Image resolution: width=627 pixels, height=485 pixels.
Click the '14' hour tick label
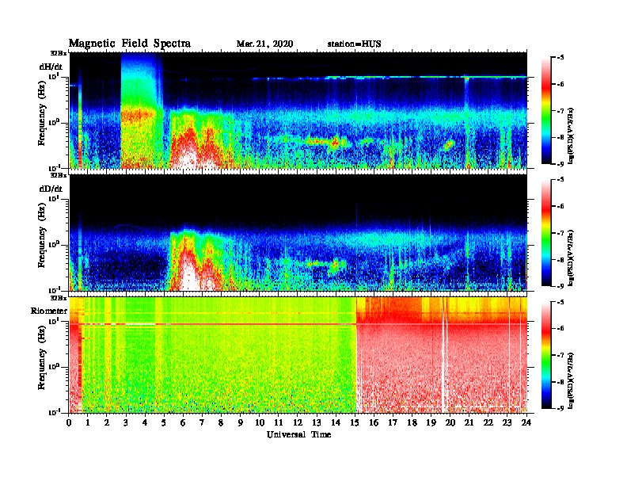point(336,423)
